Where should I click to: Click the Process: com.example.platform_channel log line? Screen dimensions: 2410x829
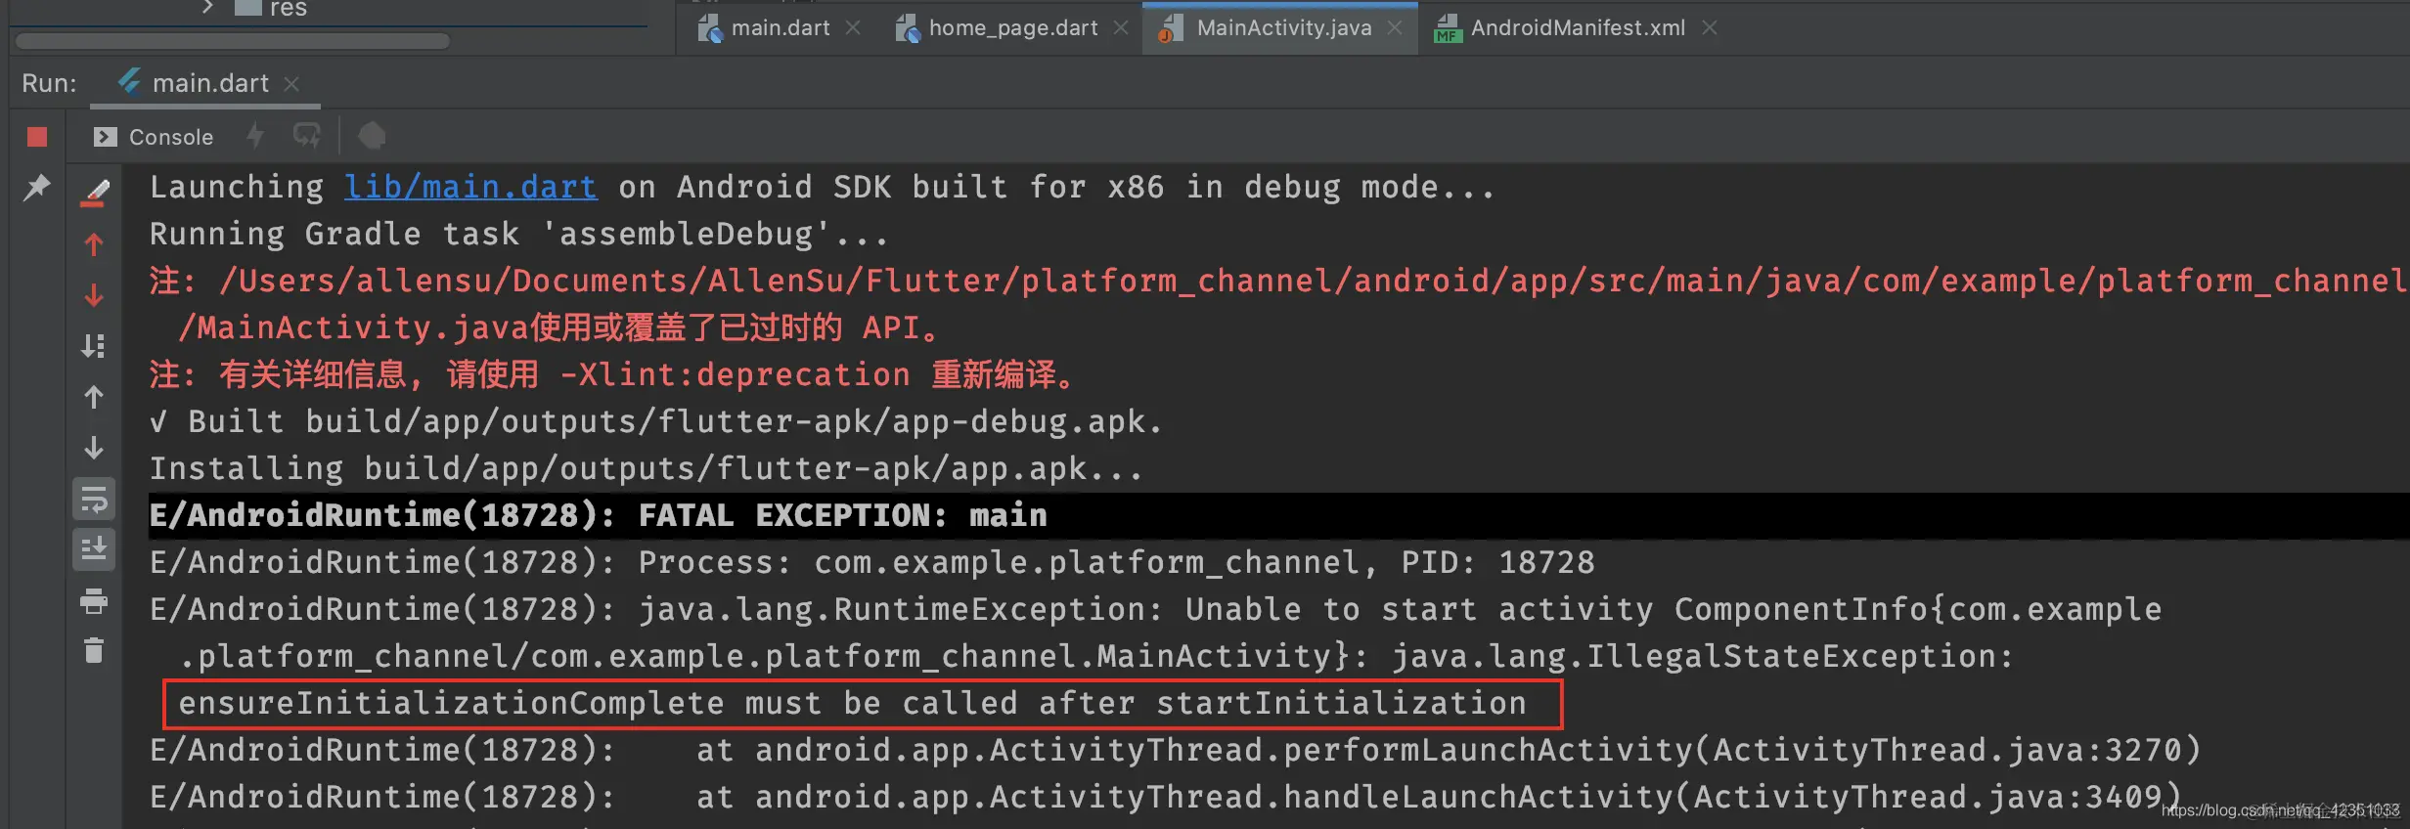[x=871, y=562]
